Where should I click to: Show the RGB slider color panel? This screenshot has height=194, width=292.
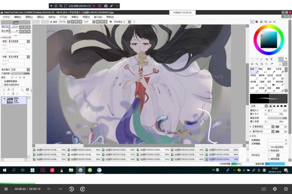tap(257, 22)
